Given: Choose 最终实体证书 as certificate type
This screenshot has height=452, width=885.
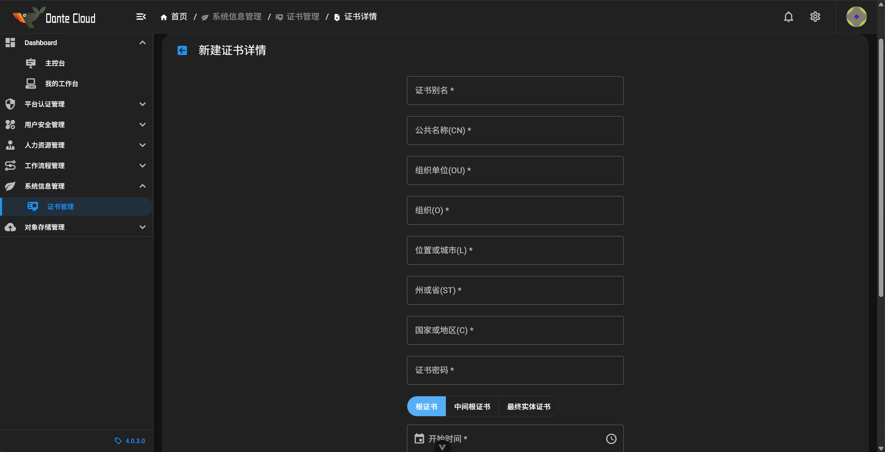Looking at the screenshot, I should coord(528,406).
